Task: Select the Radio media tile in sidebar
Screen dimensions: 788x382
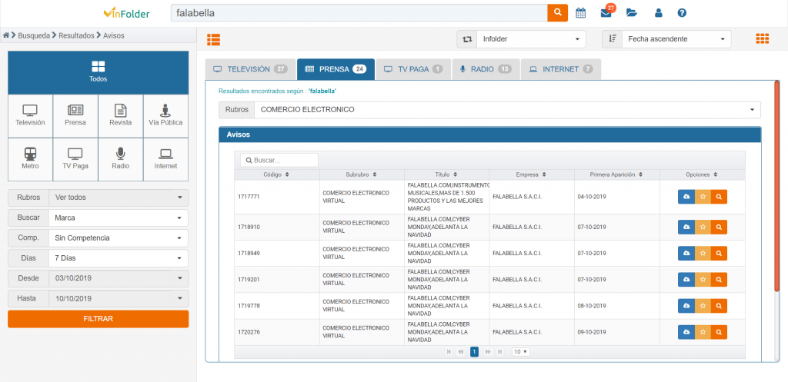Action: click(121, 159)
